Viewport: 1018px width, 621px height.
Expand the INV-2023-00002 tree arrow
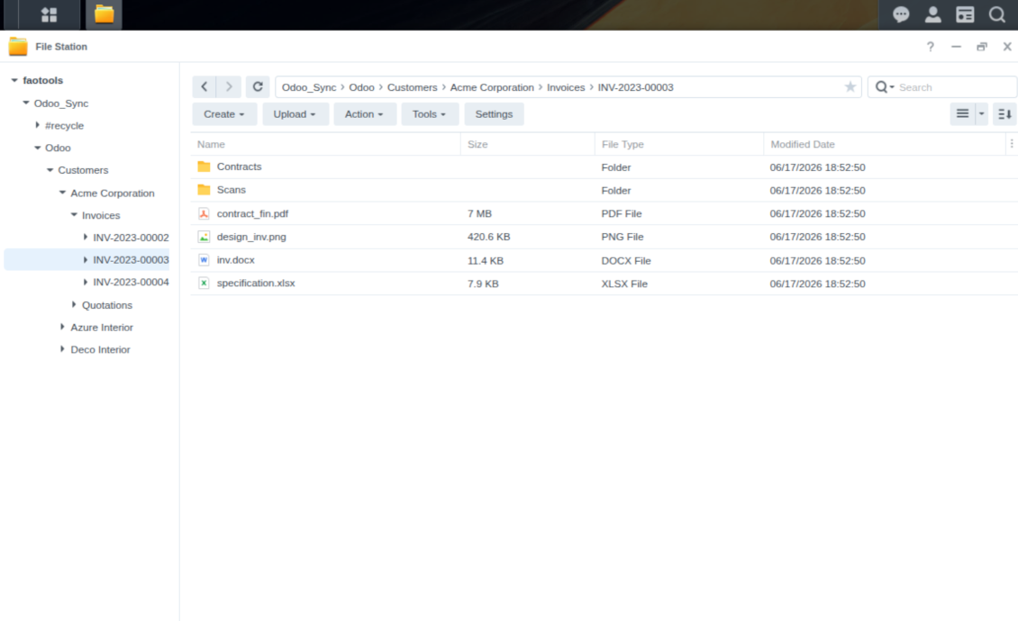pyautogui.click(x=85, y=238)
